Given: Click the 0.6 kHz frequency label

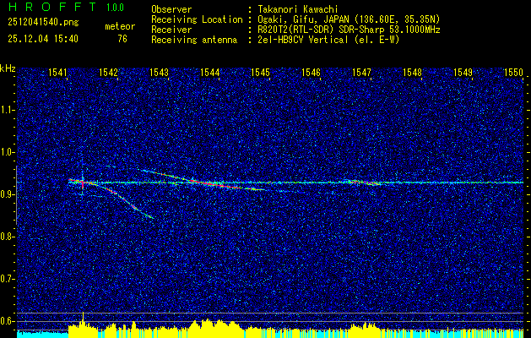Looking at the screenshot, I should tap(7, 321).
